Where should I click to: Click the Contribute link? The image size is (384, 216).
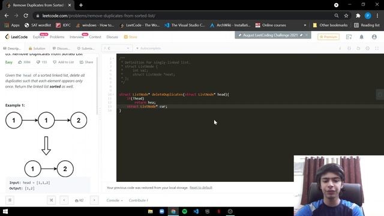click(x=139, y=200)
